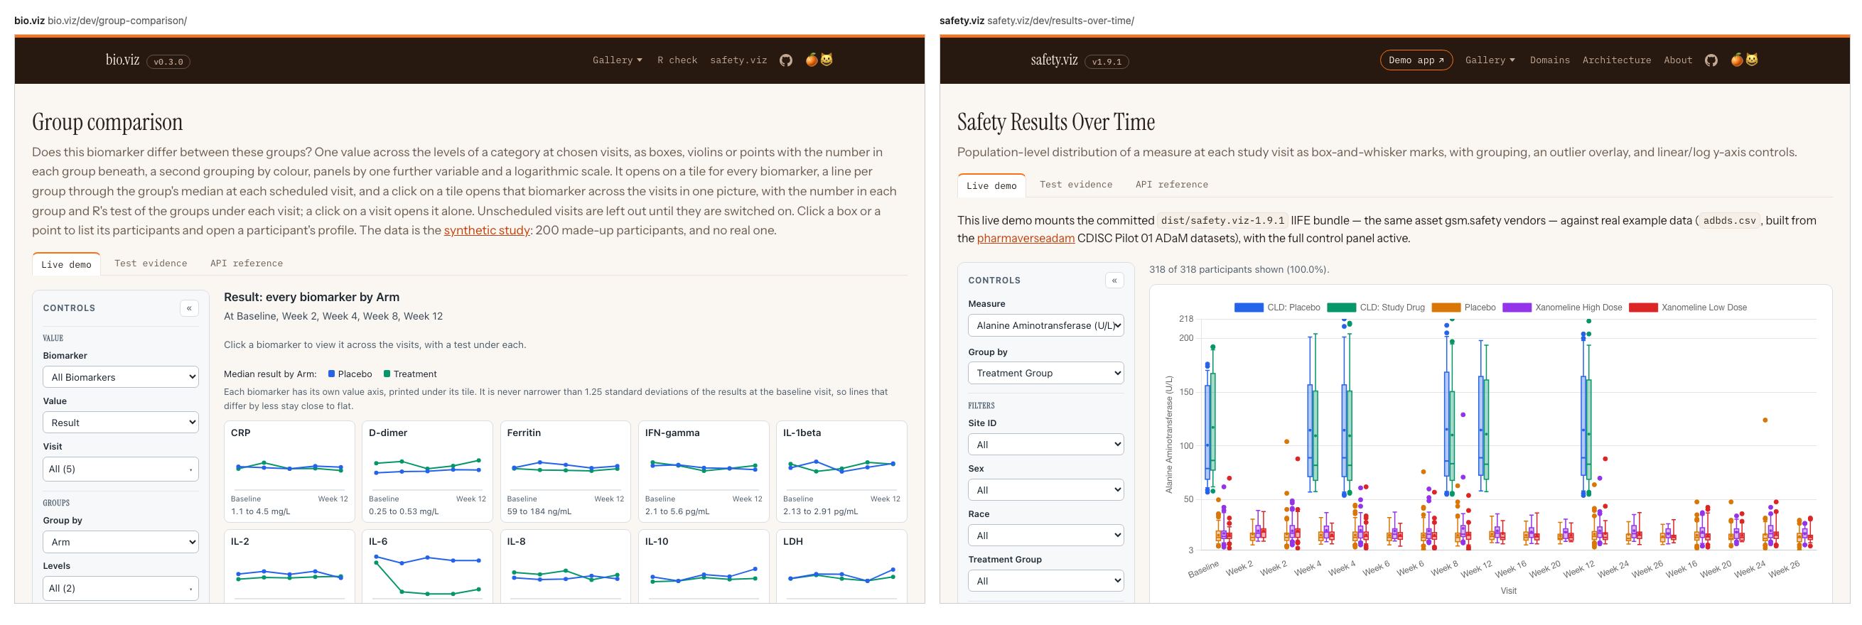Switch to API reference tab in safety.viz
Image resolution: width=1862 pixels, height=625 pixels.
tap(1172, 185)
